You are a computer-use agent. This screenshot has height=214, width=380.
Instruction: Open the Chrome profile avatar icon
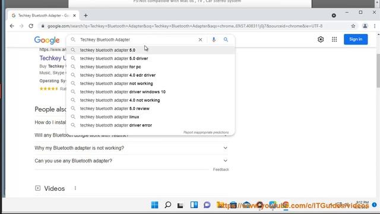[365, 26]
